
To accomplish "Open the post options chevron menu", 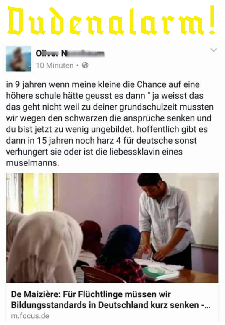I will coord(213,50).
